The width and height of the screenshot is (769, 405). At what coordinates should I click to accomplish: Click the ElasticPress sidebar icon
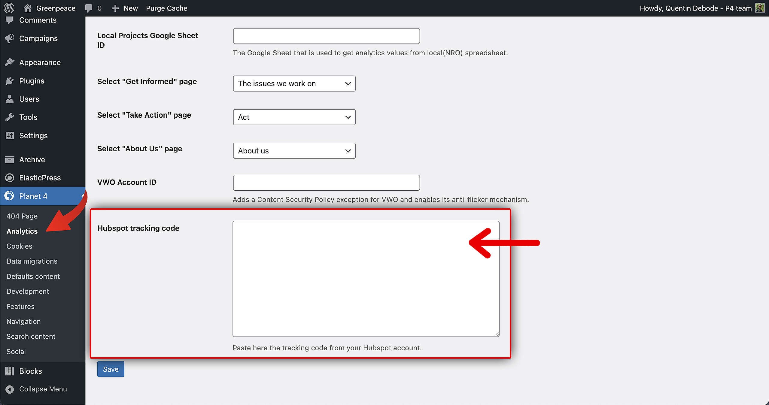pyautogui.click(x=10, y=178)
